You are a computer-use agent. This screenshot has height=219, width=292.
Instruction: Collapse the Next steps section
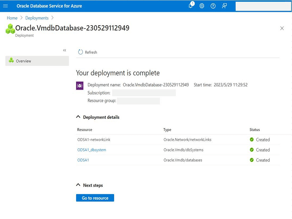click(x=78, y=185)
